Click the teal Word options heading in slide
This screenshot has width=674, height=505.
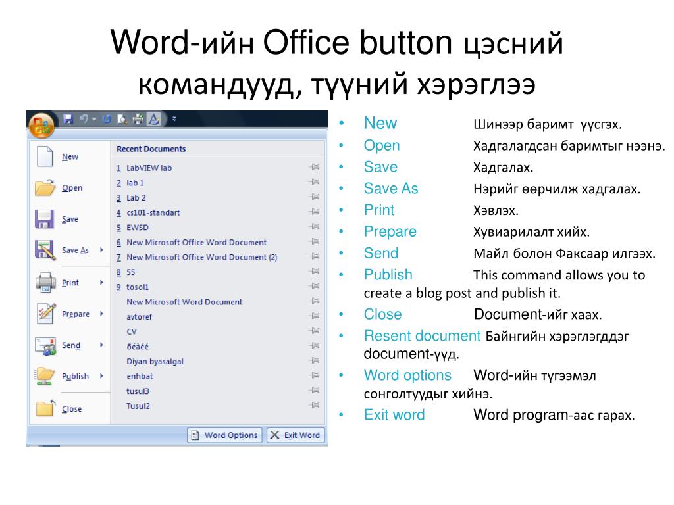point(407,375)
